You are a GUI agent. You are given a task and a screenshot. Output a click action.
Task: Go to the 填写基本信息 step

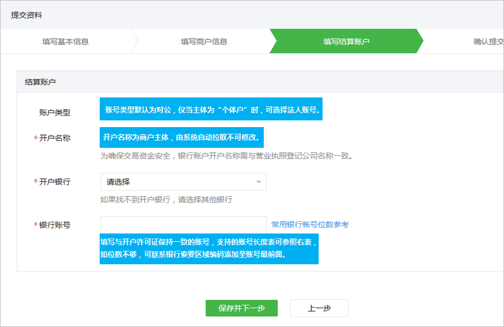tap(65, 41)
